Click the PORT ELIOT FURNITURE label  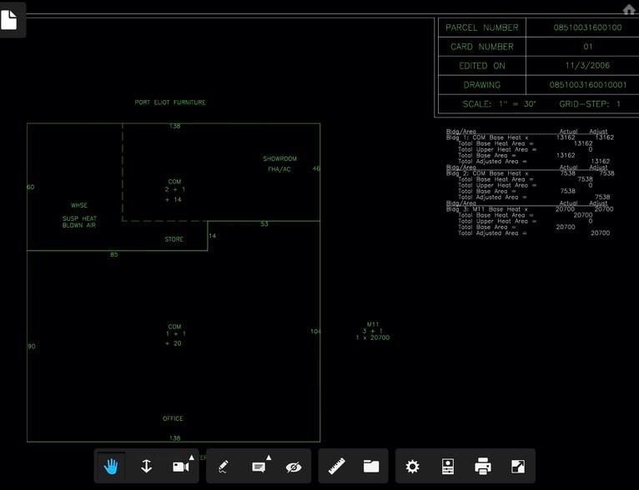(170, 102)
